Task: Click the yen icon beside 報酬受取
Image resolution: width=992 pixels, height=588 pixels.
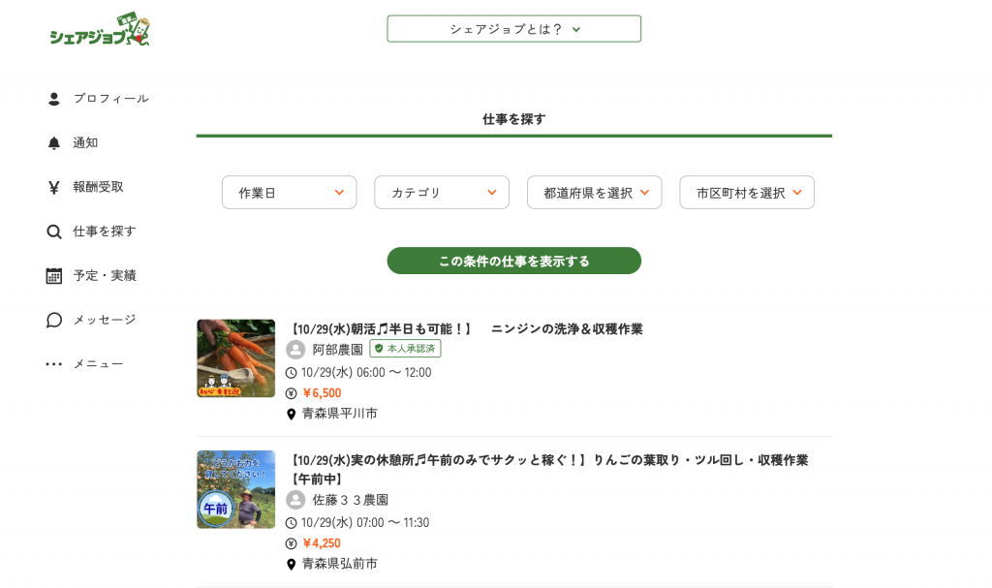Action: (x=54, y=187)
